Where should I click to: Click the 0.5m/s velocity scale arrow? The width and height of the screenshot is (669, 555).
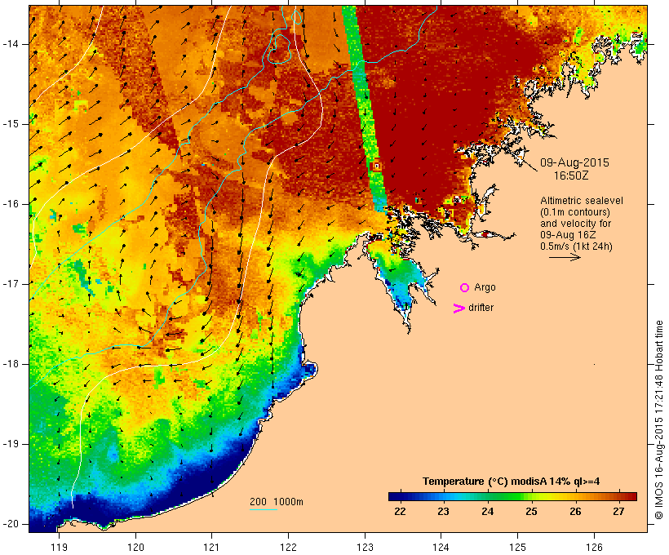click(x=565, y=257)
